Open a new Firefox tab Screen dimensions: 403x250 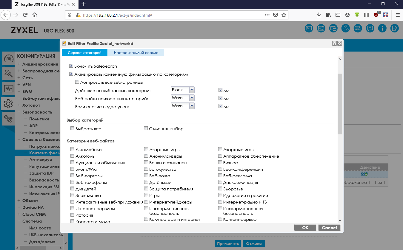click(x=84, y=4)
